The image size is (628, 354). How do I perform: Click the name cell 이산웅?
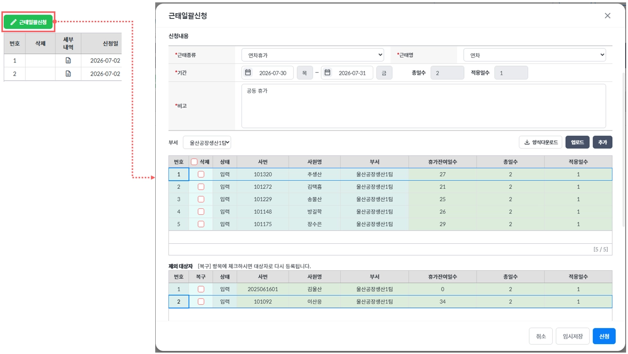click(x=314, y=301)
